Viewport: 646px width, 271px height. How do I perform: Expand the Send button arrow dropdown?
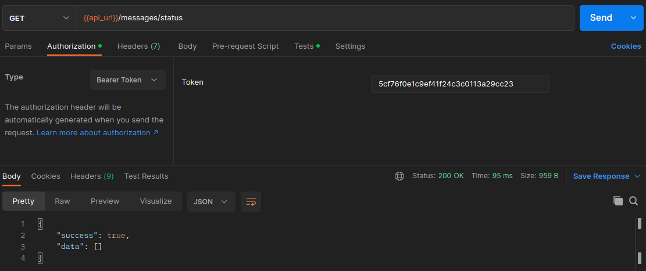tap(633, 18)
